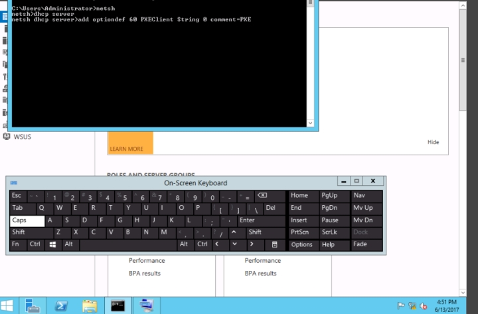This screenshot has width=478, height=314.
Task: Toggle the ScrLk key on keyboard
Action: pyautogui.click(x=329, y=232)
